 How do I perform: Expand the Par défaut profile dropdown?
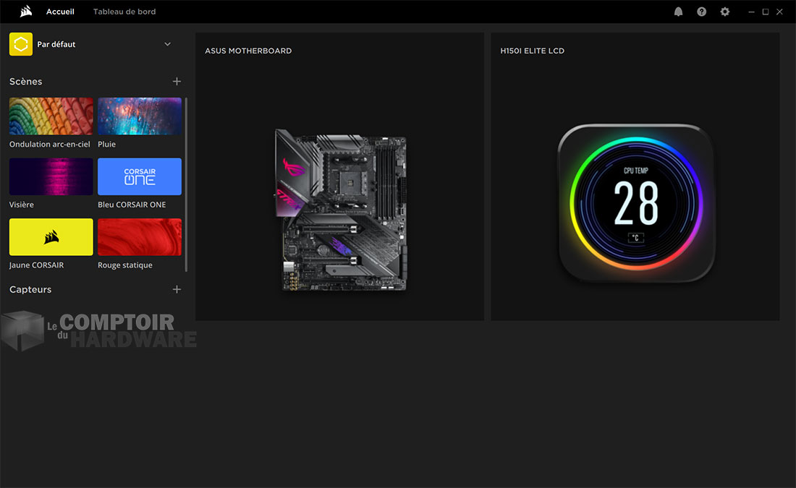coord(168,44)
